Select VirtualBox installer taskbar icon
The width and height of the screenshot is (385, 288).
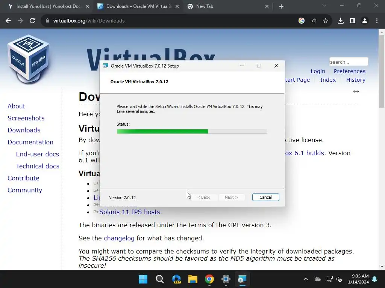pos(243,279)
